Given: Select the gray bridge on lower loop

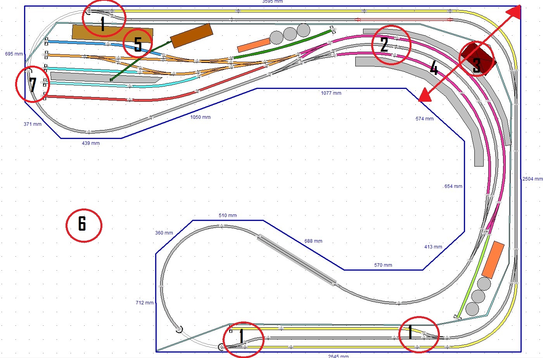Looking at the screenshot, I should [x=296, y=260].
